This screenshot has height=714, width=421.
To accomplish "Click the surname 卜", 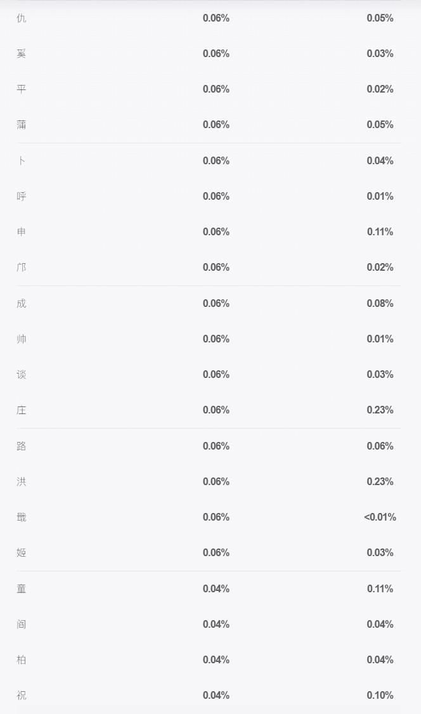I will 22,160.
